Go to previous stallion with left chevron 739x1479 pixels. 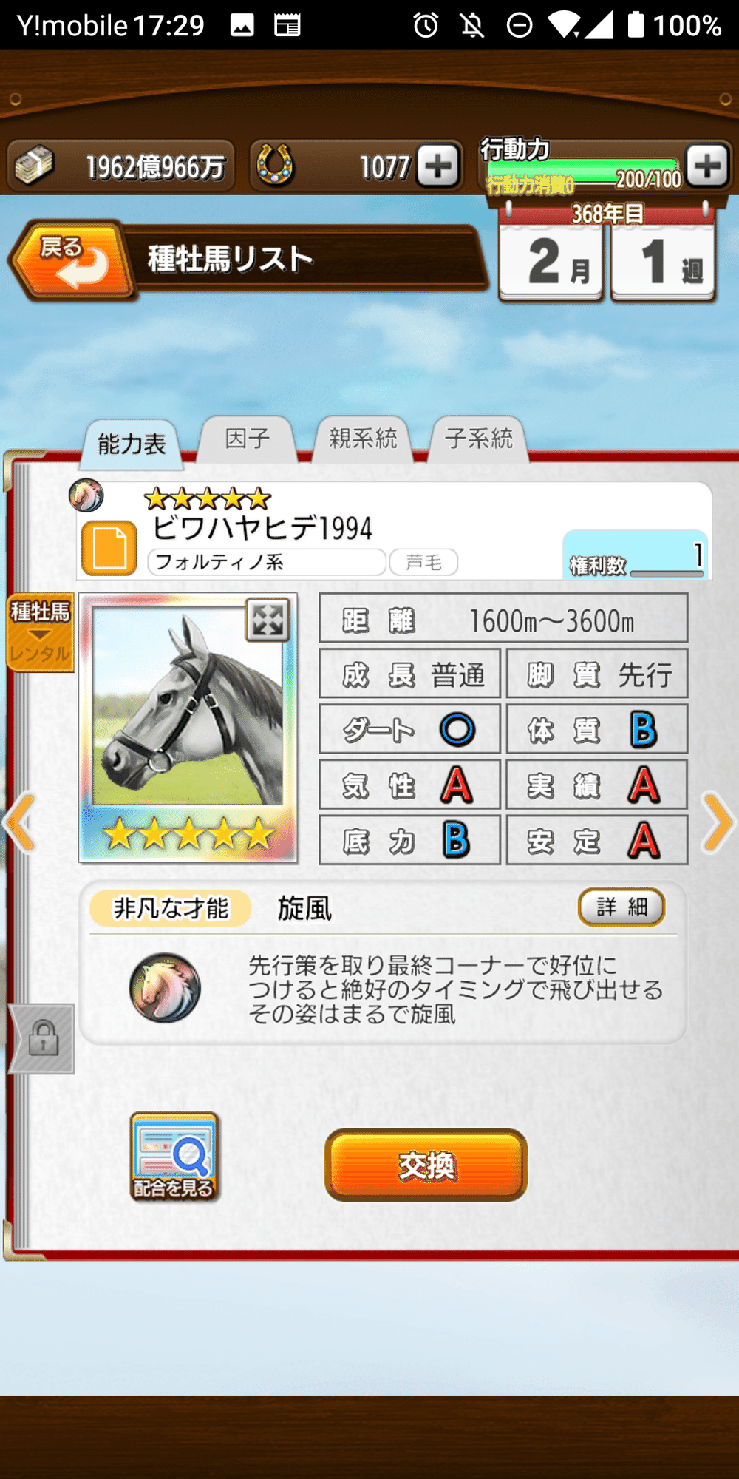pyautogui.click(x=20, y=822)
